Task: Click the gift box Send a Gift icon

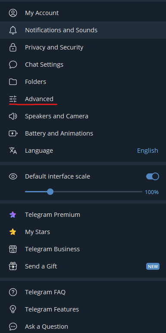Action: click(x=13, y=266)
